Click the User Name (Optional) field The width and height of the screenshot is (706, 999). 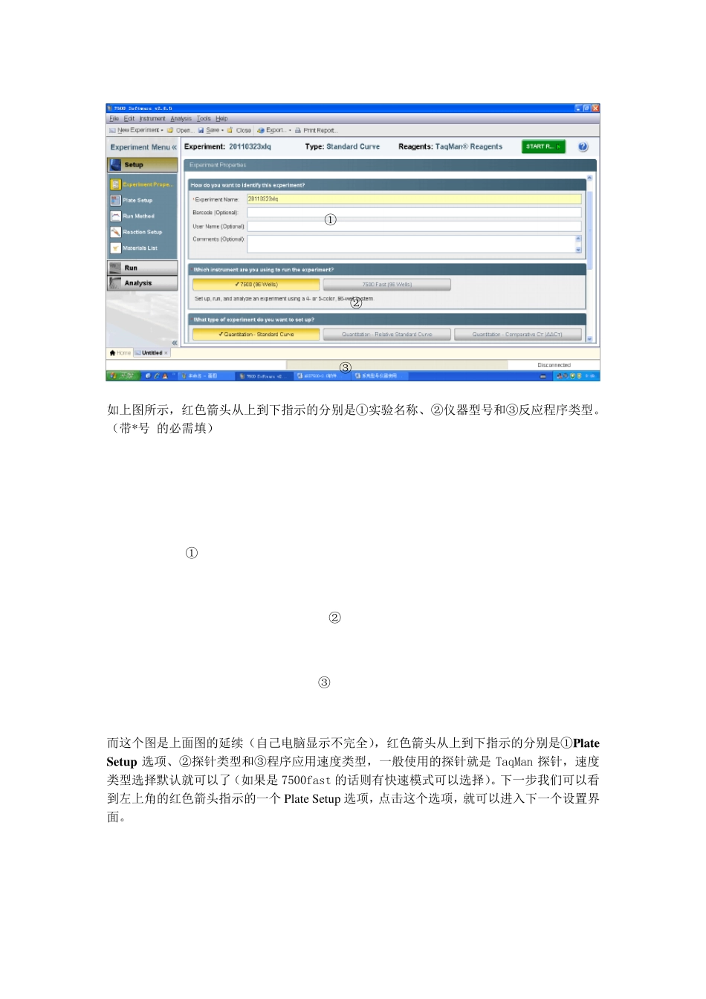414,226
